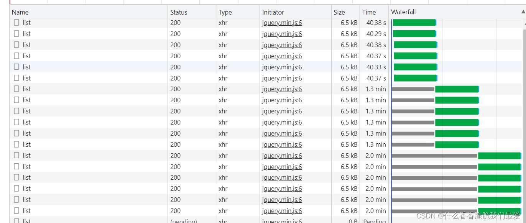Click the file icon of the last 1.3 min request
This screenshot has width=526, height=223.
(16, 144)
